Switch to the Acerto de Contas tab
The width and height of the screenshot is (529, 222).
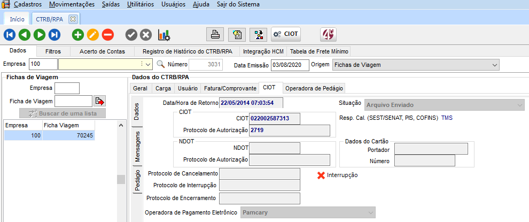tap(102, 51)
